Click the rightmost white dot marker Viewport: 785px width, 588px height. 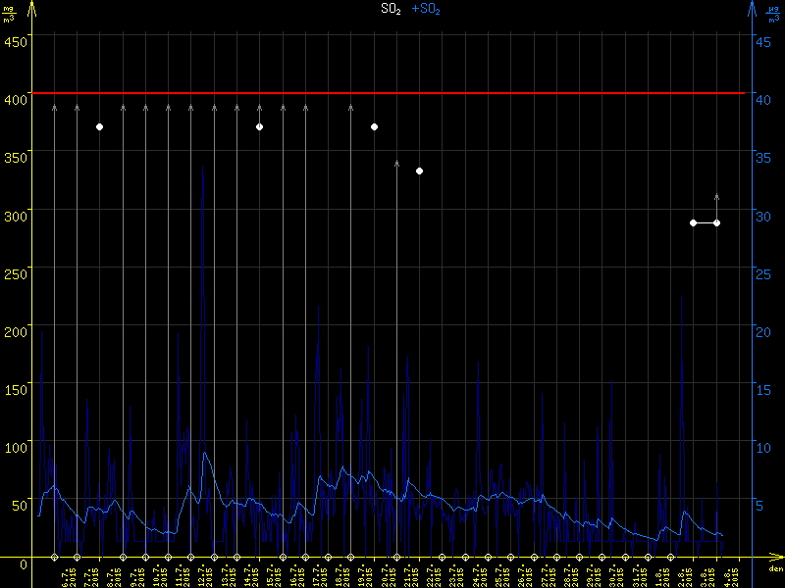point(716,223)
